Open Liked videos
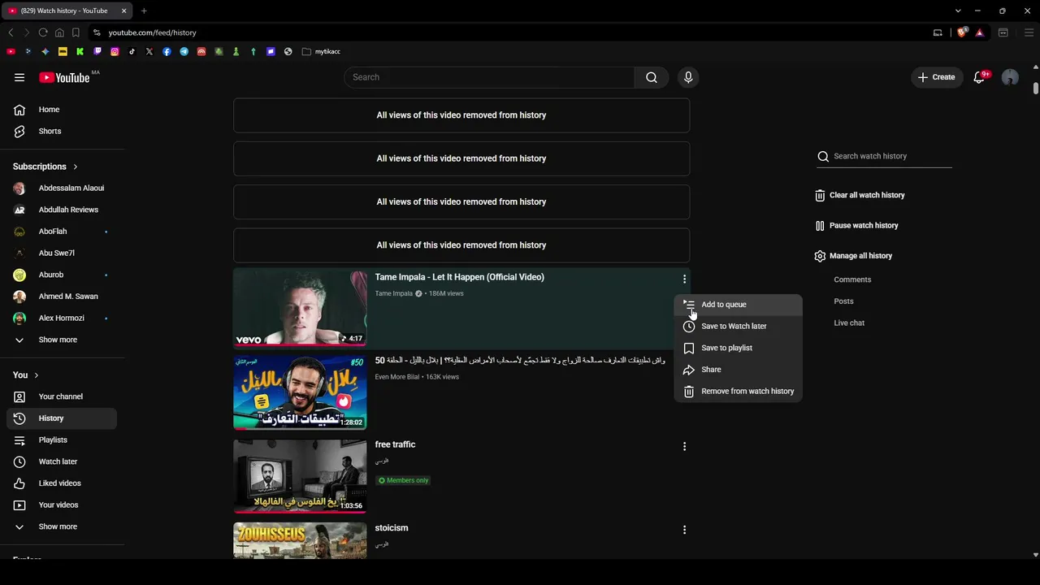Screen dimensions: 1040x585 (x=62, y=483)
